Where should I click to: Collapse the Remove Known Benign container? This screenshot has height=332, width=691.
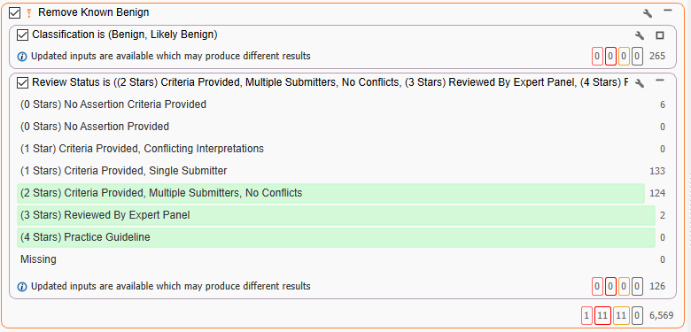(x=668, y=10)
